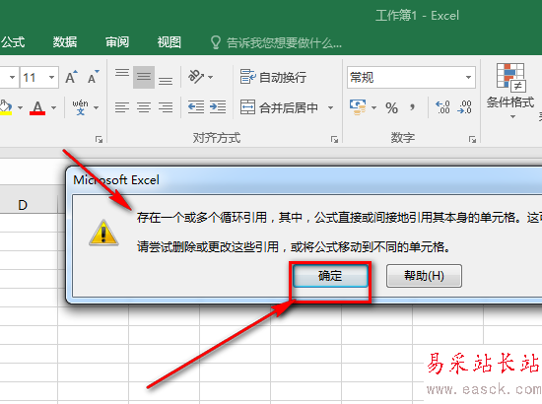Expand the 合并后居中 dropdown arrow
The image size is (542, 404).
tap(331, 107)
